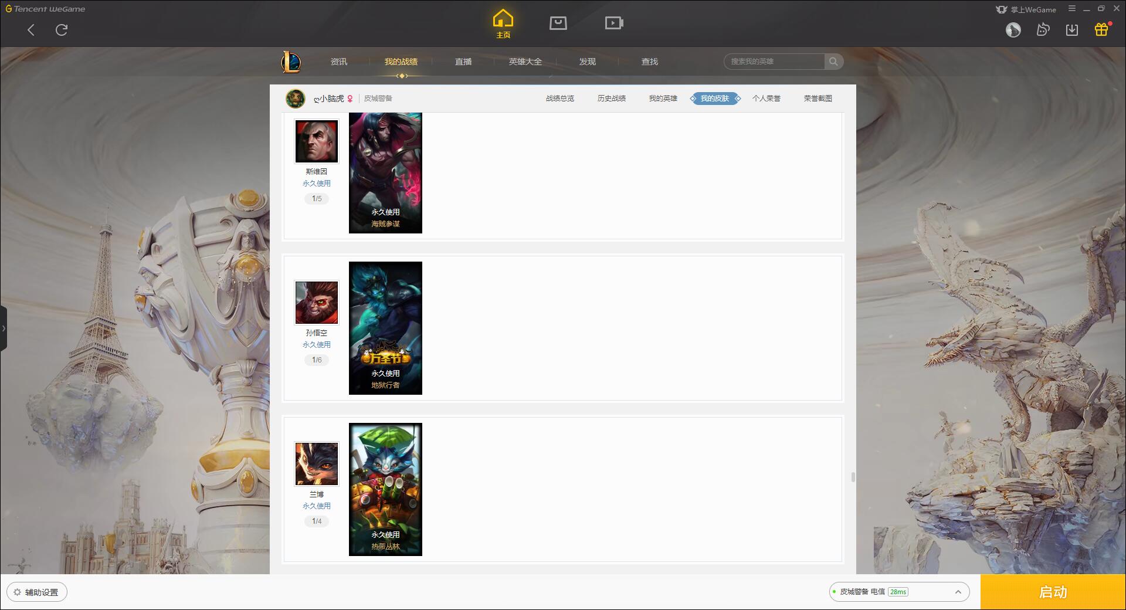Click the 1/4 skin count badge under 兰博

317,521
